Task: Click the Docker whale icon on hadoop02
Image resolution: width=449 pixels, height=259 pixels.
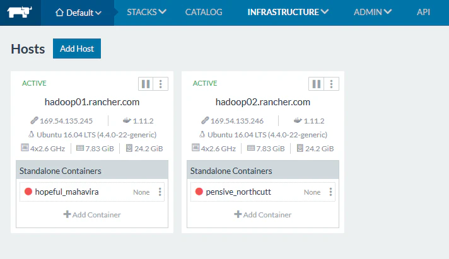Action: [x=298, y=120]
